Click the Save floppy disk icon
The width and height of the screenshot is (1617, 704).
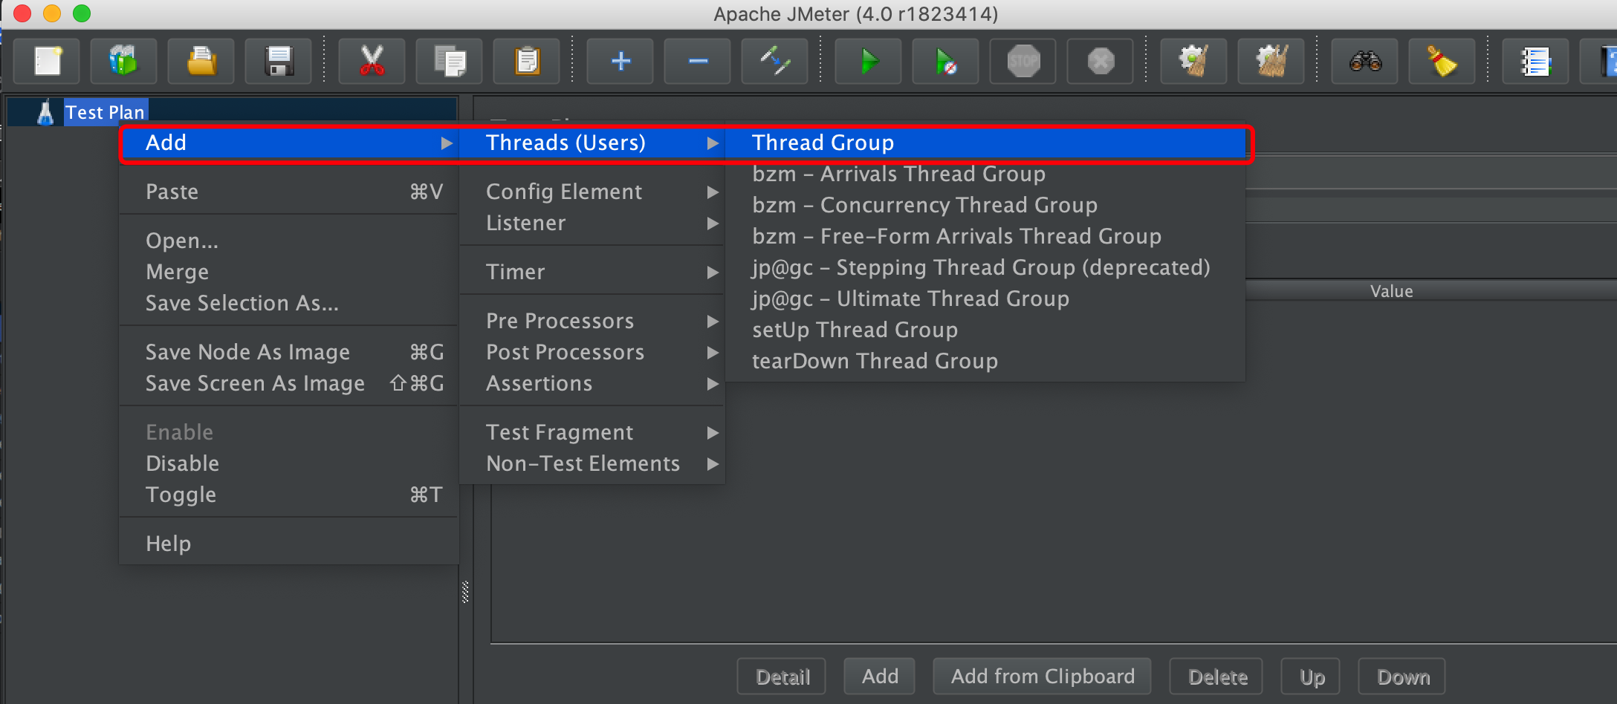279,61
